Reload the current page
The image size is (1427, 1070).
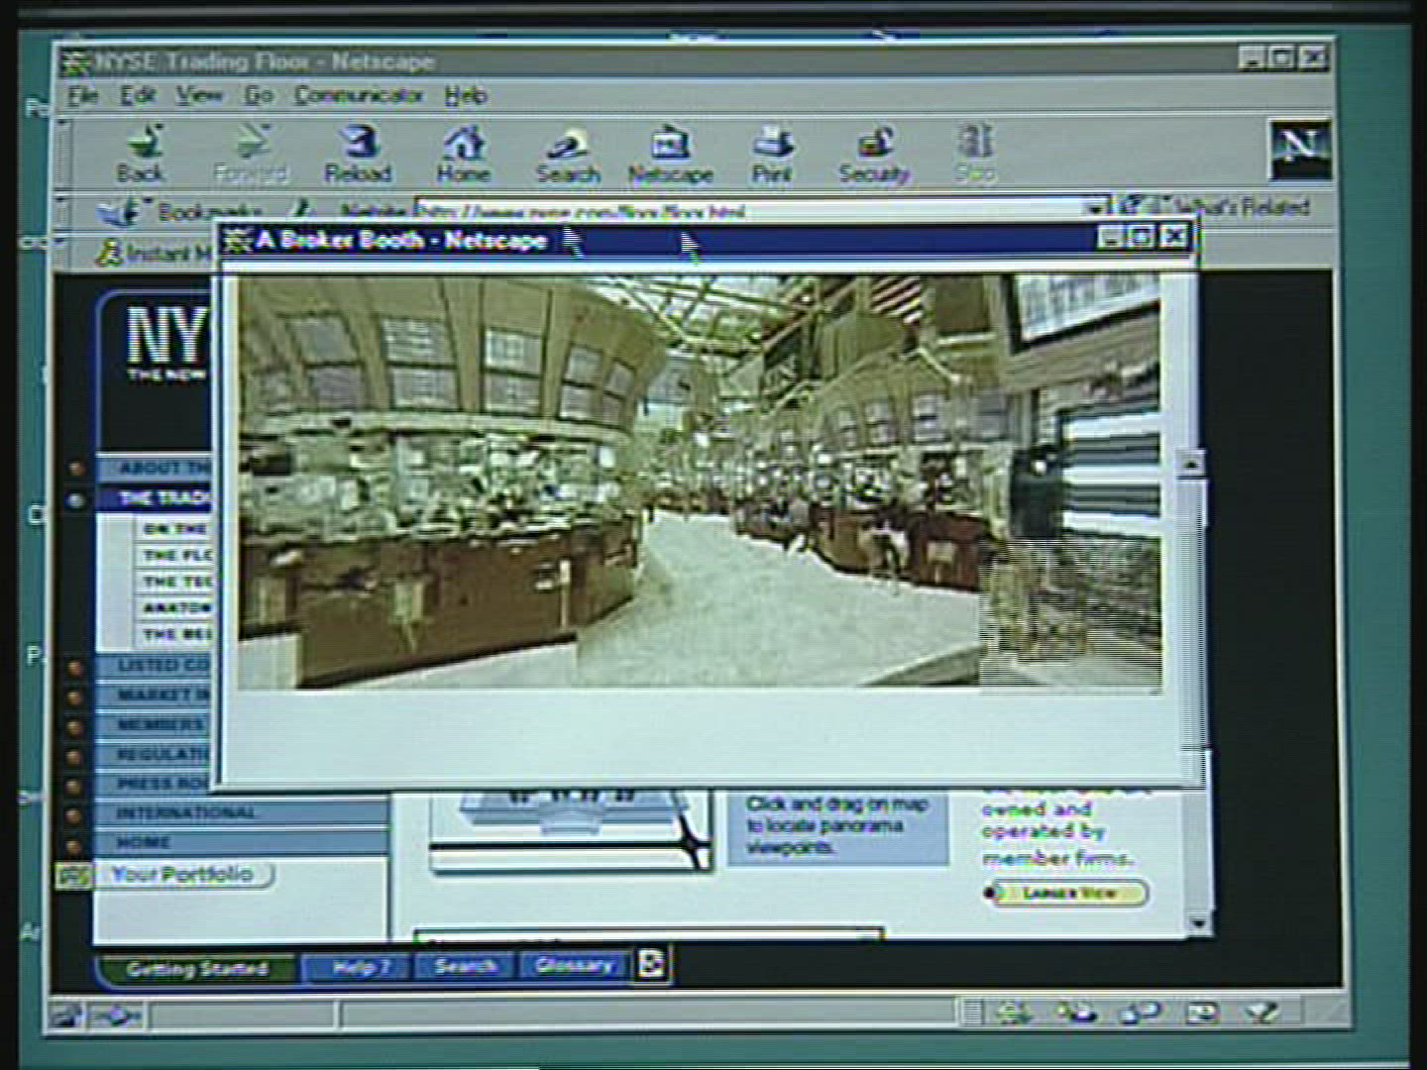pos(358,154)
